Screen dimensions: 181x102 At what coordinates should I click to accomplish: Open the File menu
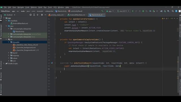(x=5, y=7)
